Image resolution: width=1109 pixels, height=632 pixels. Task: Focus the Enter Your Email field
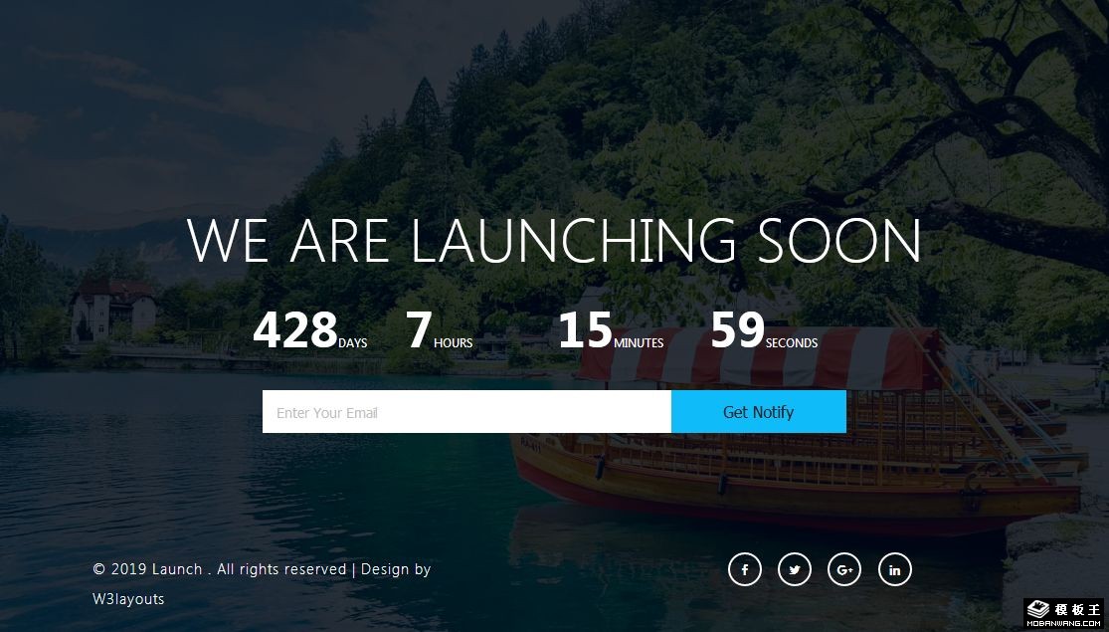(x=466, y=412)
